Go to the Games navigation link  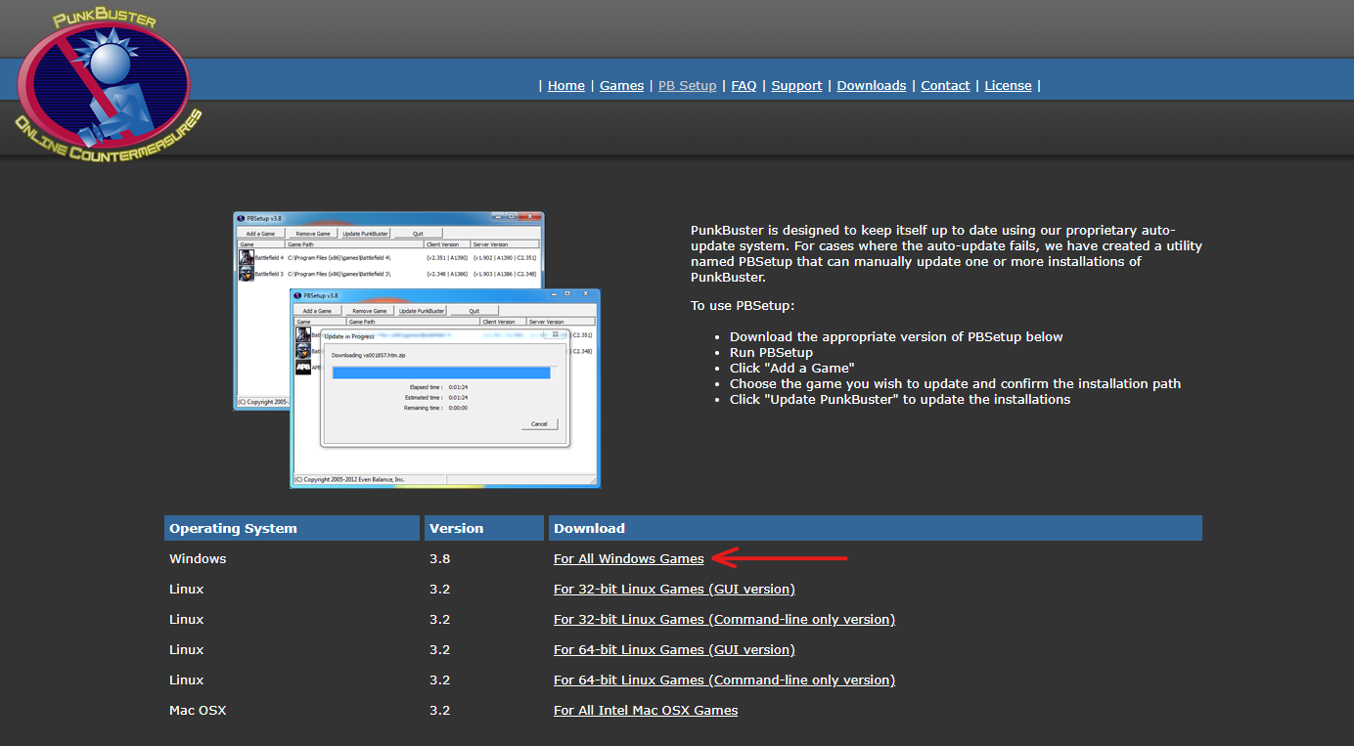tap(621, 86)
